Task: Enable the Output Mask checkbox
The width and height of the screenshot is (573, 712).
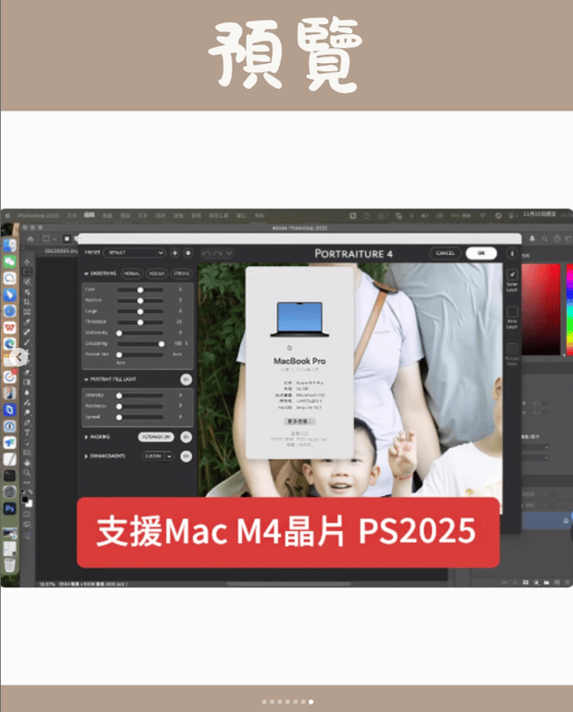Action: point(512,349)
